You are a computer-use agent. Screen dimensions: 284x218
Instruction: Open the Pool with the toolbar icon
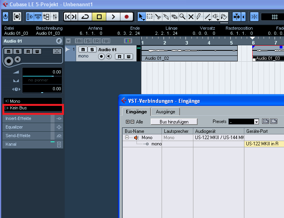coord(46,17)
